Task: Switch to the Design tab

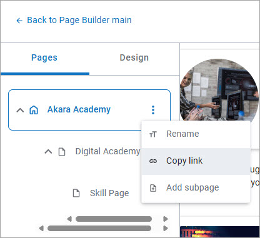Action: click(134, 57)
